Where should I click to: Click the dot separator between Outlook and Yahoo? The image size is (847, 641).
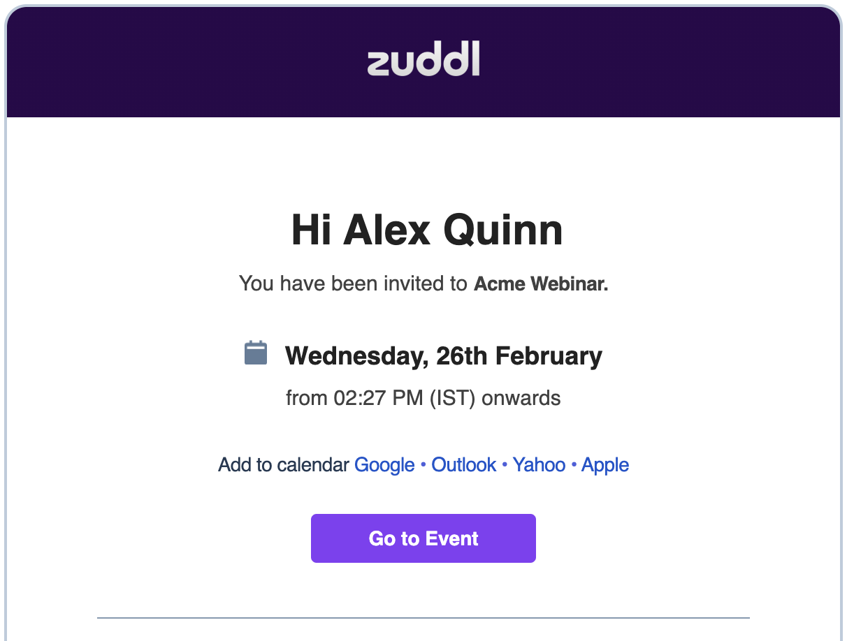coord(505,466)
